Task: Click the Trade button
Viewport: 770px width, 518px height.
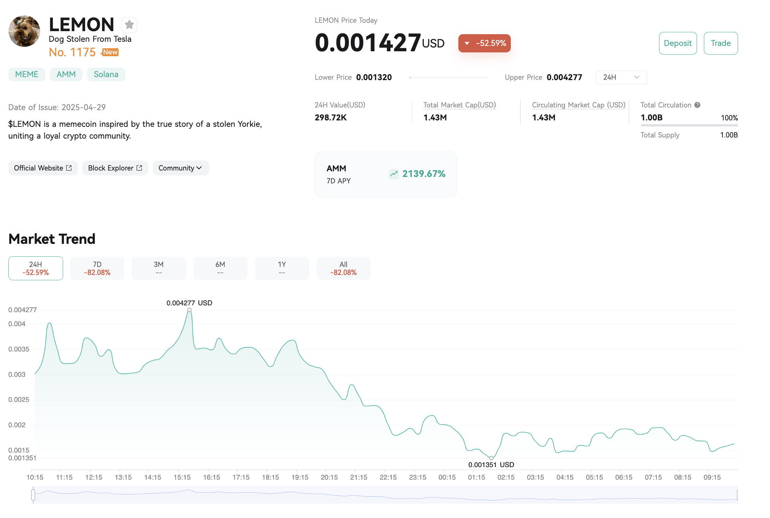Action: (721, 43)
